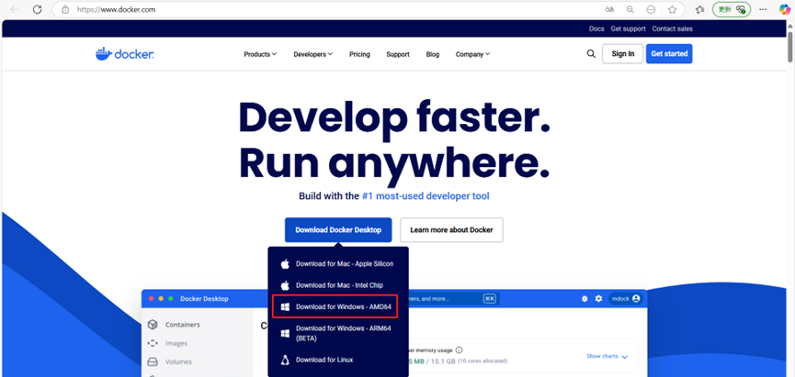Open the Pricing page
The width and height of the screenshot is (795, 377).
[x=359, y=54]
